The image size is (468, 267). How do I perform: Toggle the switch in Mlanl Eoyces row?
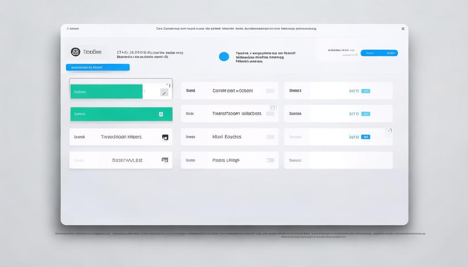[270, 137]
